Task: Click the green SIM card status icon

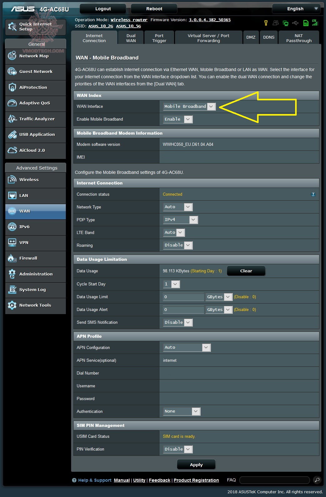Action: pos(306,23)
